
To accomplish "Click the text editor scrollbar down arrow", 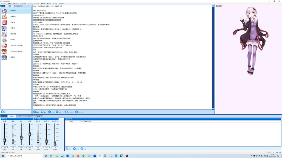I will pos(213,109).
